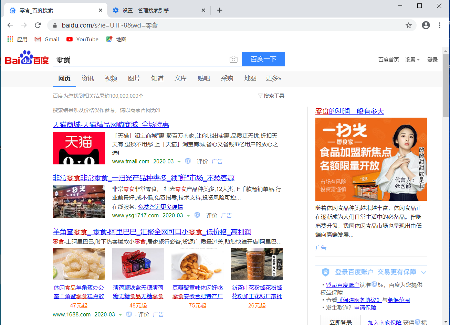
Task: Expand 更多» search categories
Action: pos(274,78)
